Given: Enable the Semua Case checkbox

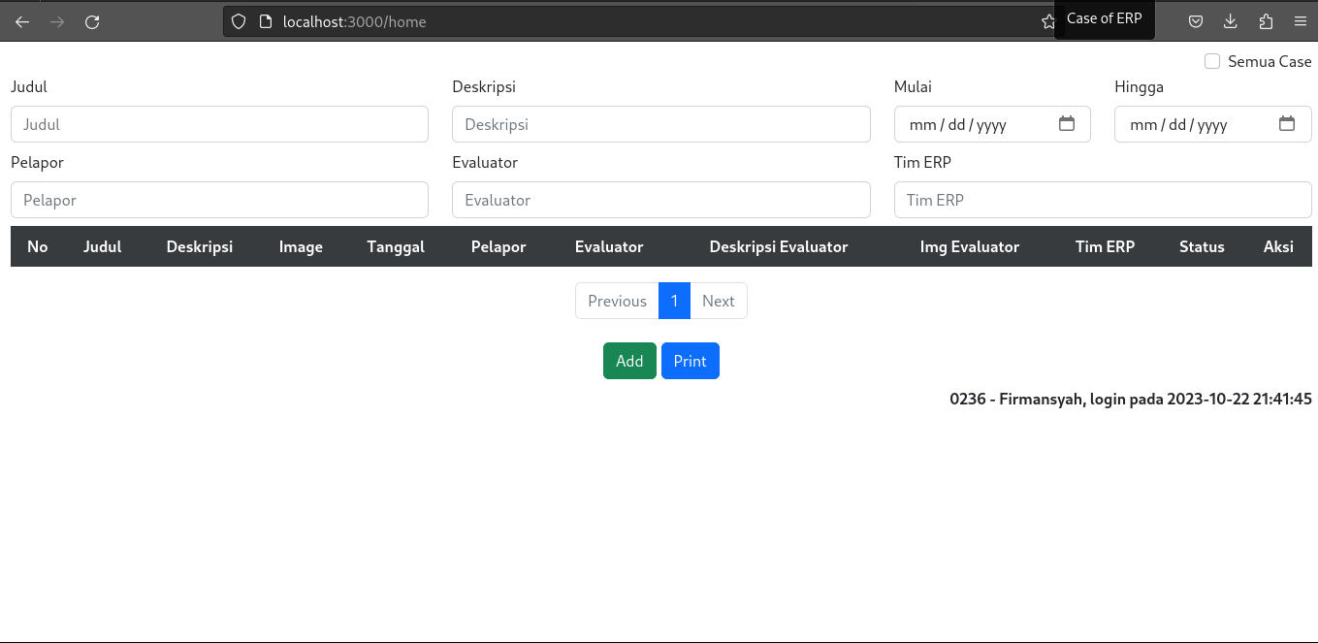Looking at the screenshot, I should coord(1212,61).
